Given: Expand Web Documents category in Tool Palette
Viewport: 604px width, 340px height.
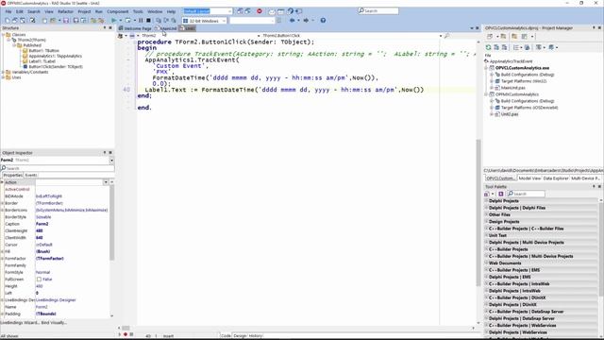Looking at the screenshot, I should 486,263.
